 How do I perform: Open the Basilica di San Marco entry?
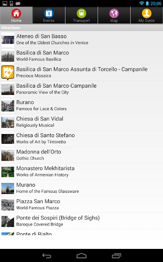tap(81, 56)
